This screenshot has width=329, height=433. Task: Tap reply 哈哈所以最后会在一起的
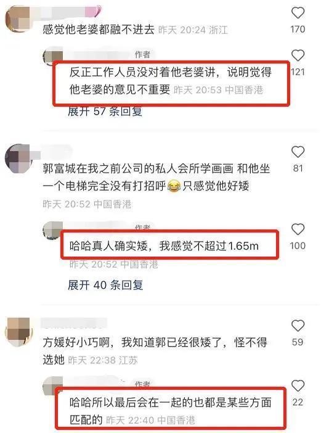(170, 411)
